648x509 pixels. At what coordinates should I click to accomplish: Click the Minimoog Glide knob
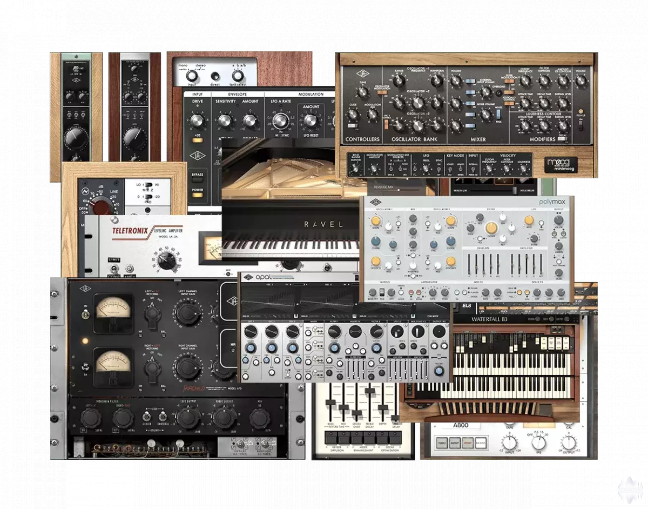[353, 114]
